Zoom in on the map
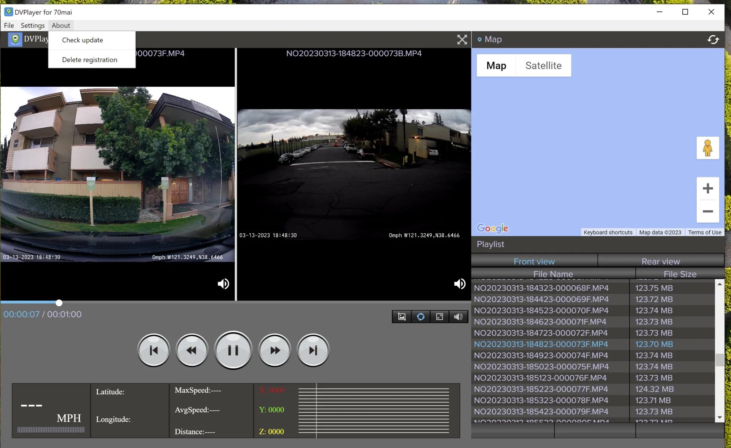This screenshot has width=731, height=448. point(708,188)
